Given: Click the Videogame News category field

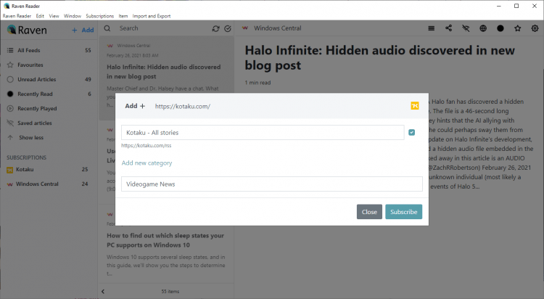Looking at the screenshot, I should coord(271,184).
